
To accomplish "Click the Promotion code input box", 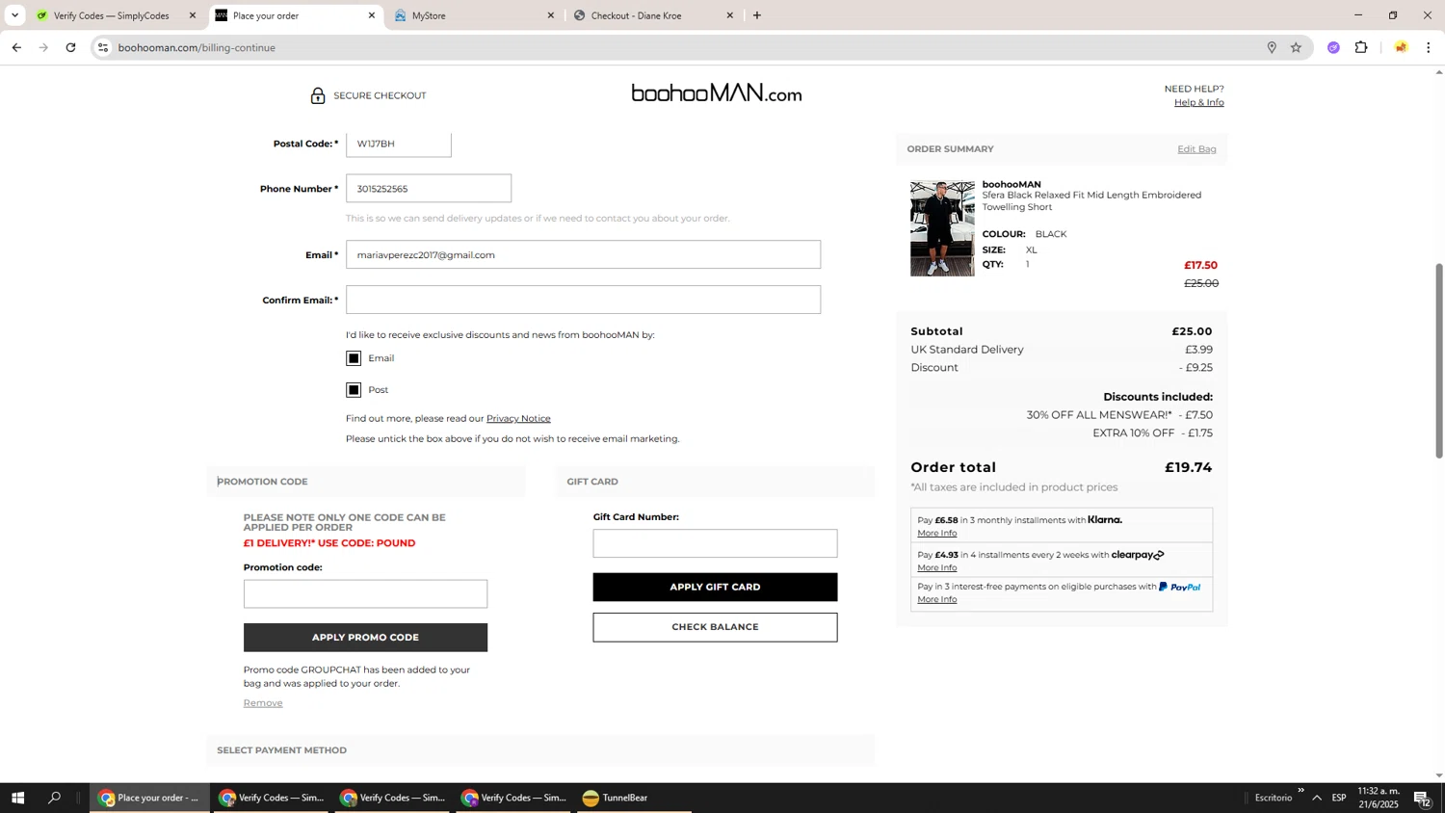I will (365, 593).
